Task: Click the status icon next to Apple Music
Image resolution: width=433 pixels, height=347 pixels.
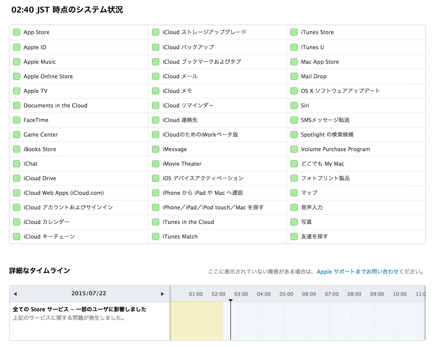Action: point(17,62)
